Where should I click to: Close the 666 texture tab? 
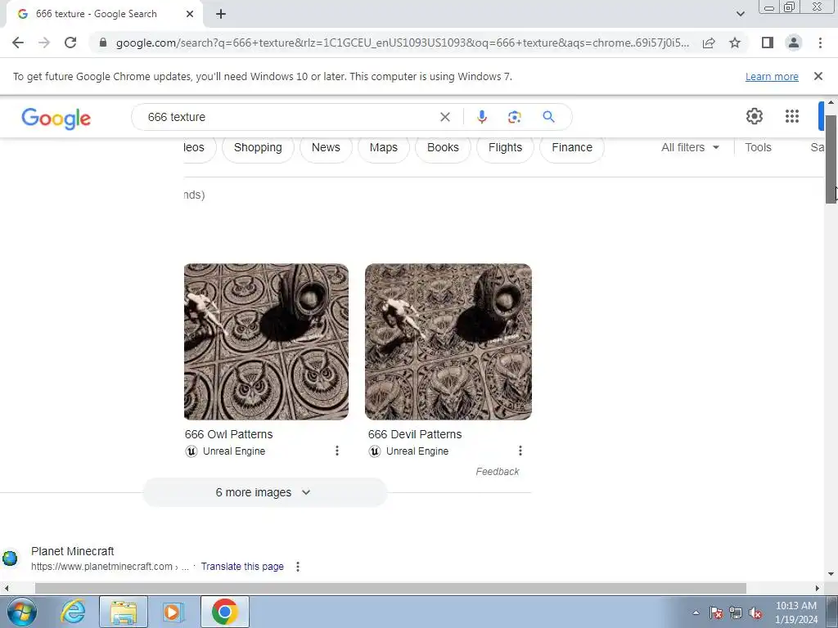pos(190,15)
